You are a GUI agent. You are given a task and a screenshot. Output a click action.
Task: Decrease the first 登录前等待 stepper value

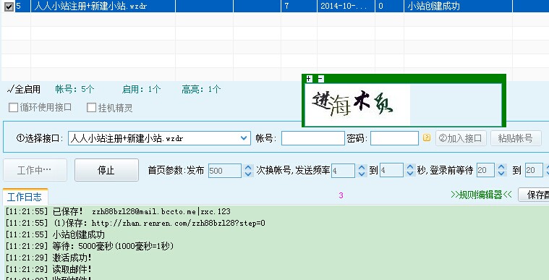coord(501,174)
